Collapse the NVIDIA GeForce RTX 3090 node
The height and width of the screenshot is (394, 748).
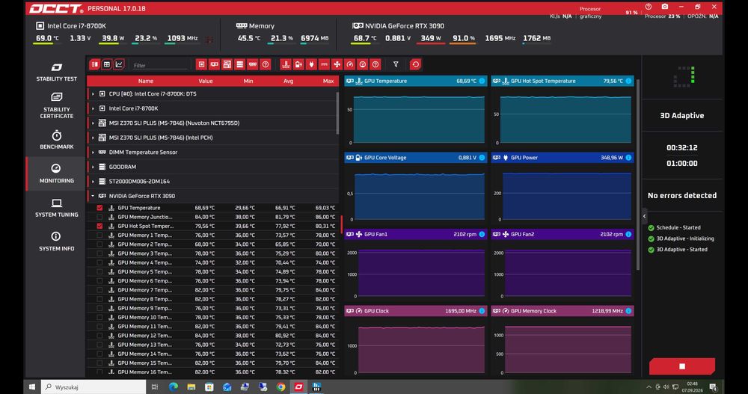[93, 196]
